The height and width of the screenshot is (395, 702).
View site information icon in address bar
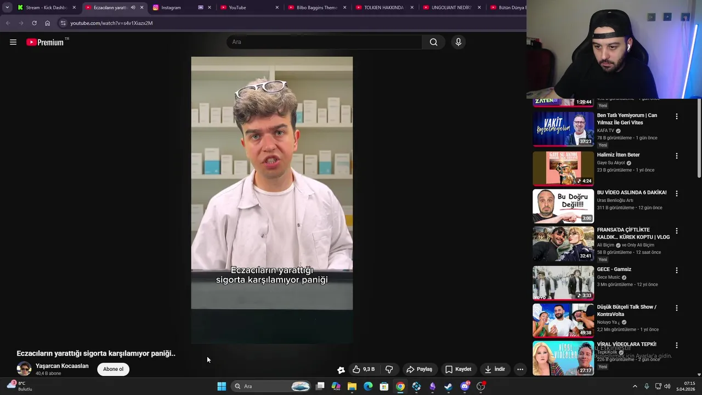pos(63,23)
